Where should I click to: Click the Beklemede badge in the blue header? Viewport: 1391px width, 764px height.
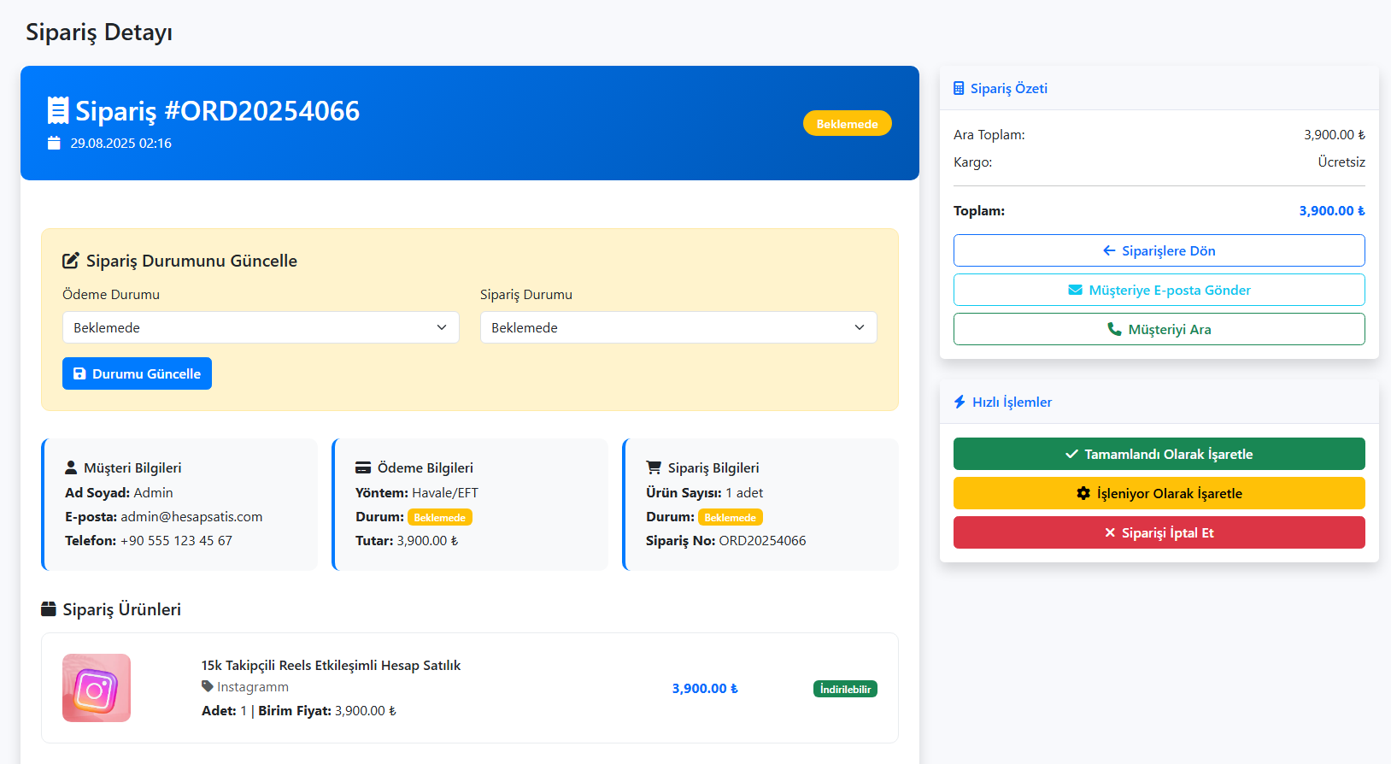point(847,123)
